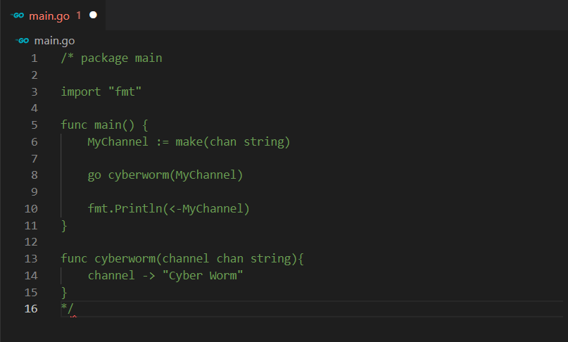Click line number 16 in gutter

pos(32,308)
